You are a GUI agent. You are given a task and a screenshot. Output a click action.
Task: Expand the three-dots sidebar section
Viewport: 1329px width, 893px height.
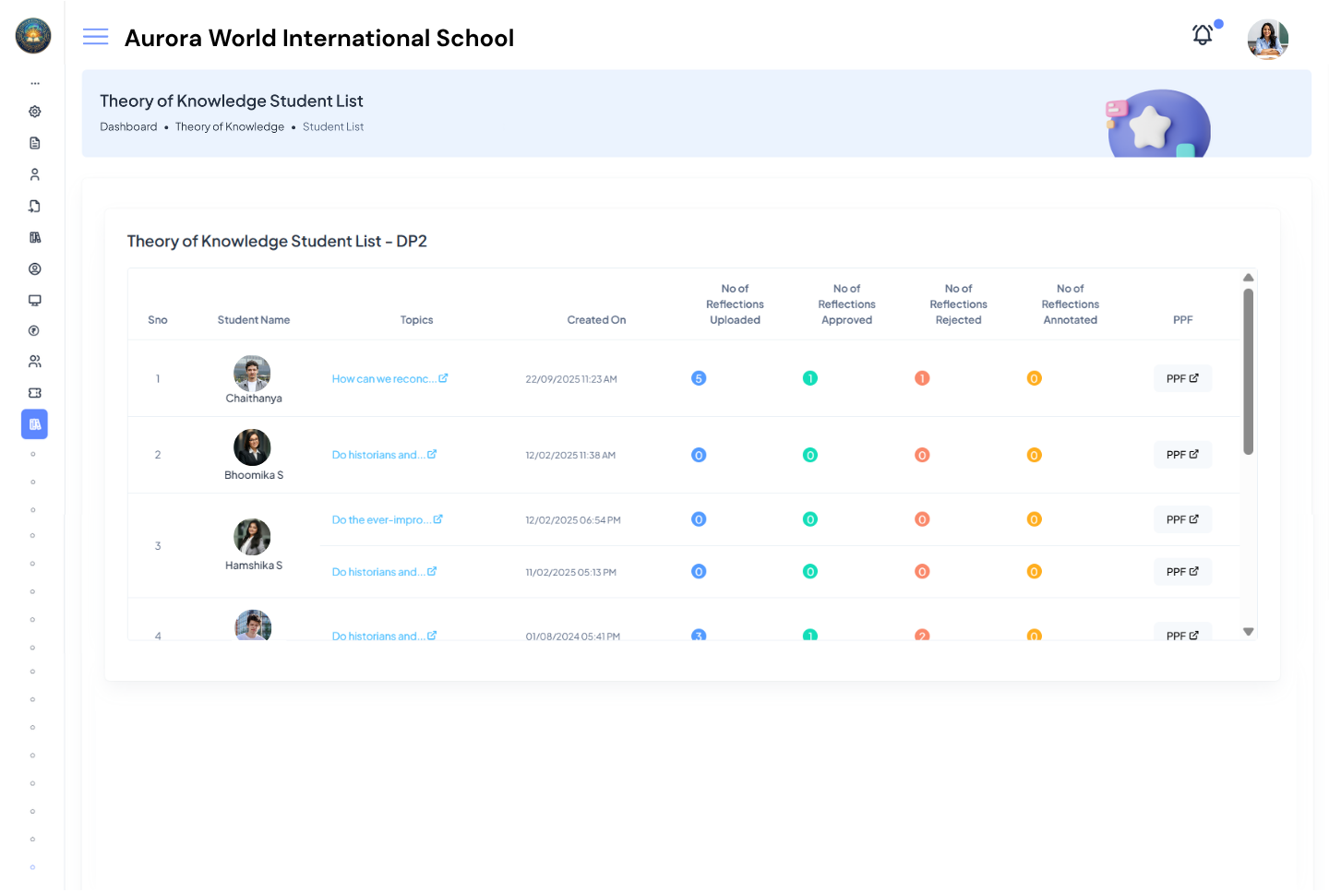tap(35, 83)
